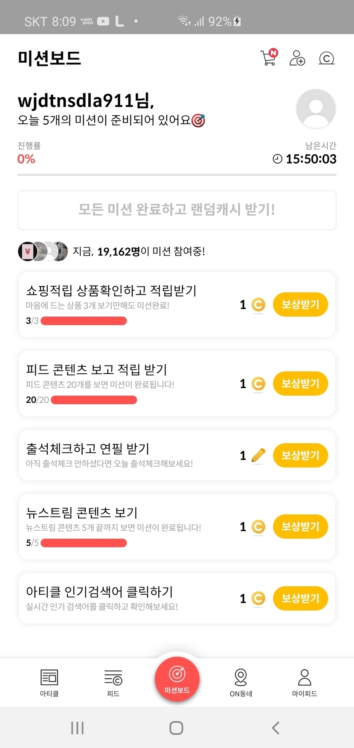Tap the add friend icon
354x748 pixels.
[297, 58]
